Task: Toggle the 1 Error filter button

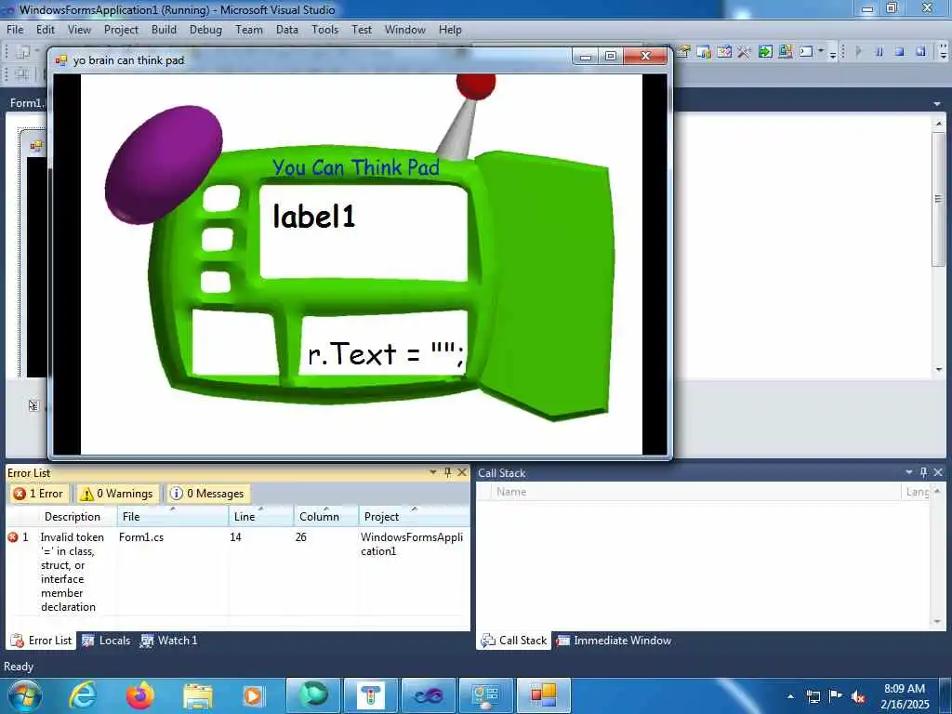Action: coord(39,494)
